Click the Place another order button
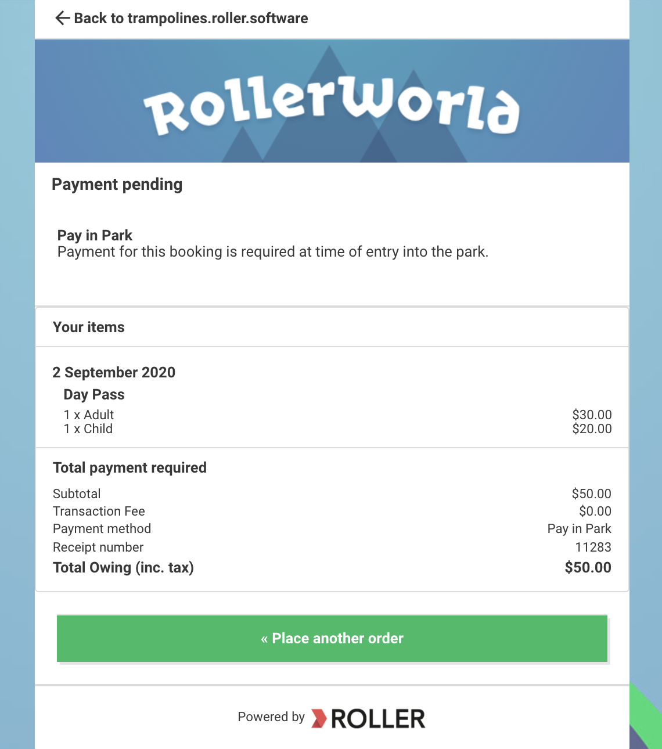This screenshot has height=749, width=662. [x=332, y=639]
